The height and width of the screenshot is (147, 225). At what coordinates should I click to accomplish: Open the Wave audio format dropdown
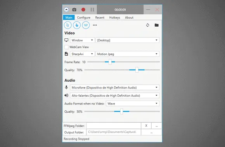pyautogui.click(x=133, y=104)
